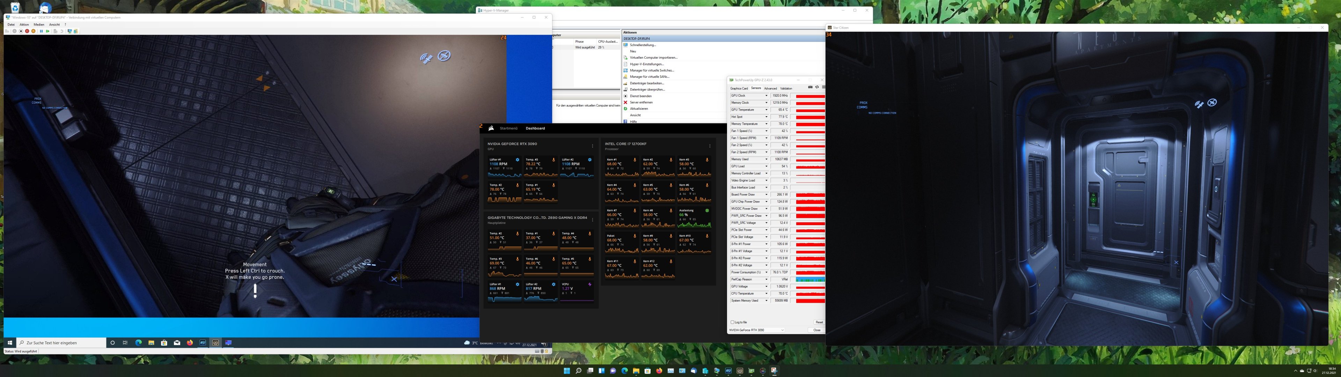Click Close button in GPU-Z
1341x377 pixels.
(x=816, y=330)
